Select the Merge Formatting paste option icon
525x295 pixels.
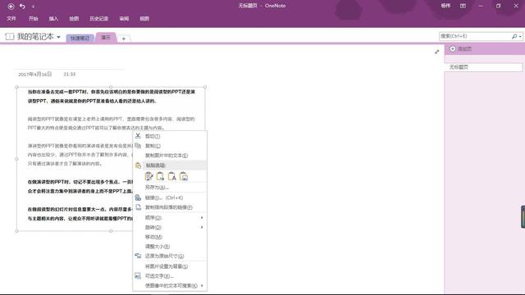pyautogui.click(x=161, y=176)
